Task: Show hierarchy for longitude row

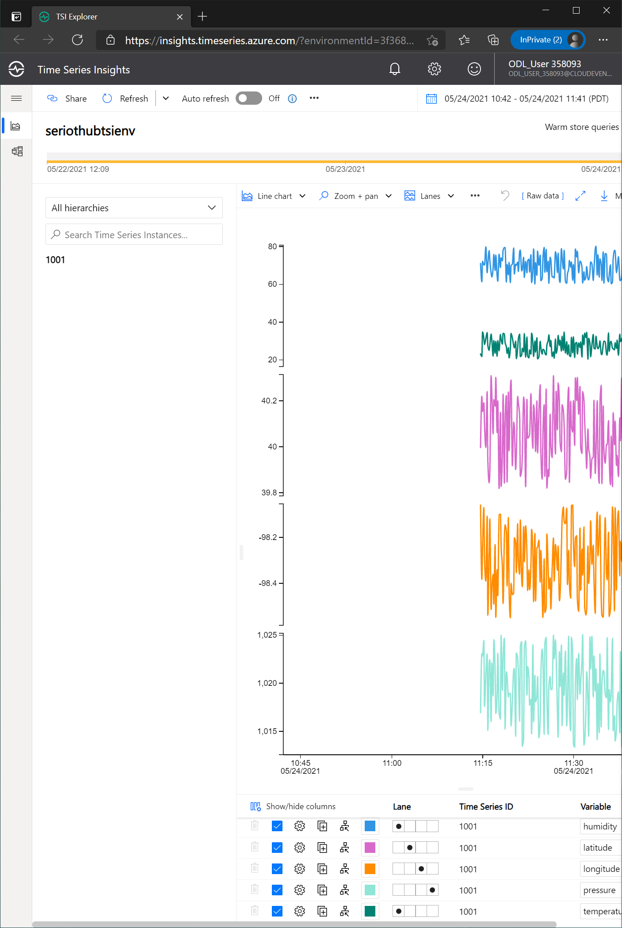Action: click(345, 869)
